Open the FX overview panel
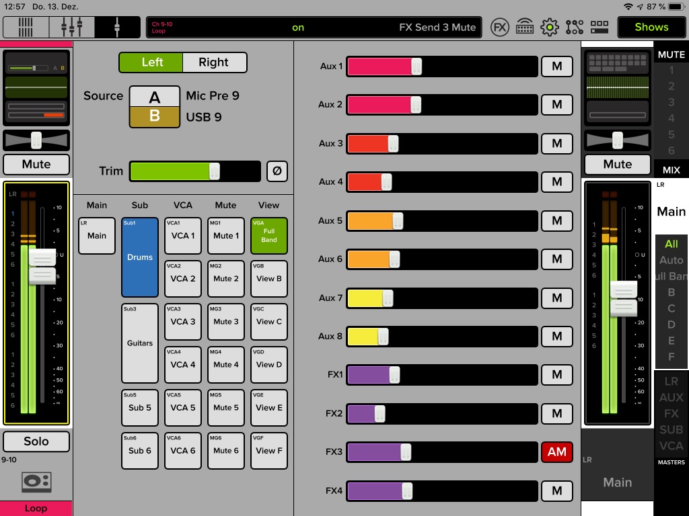689x516 pixels. 499,27
